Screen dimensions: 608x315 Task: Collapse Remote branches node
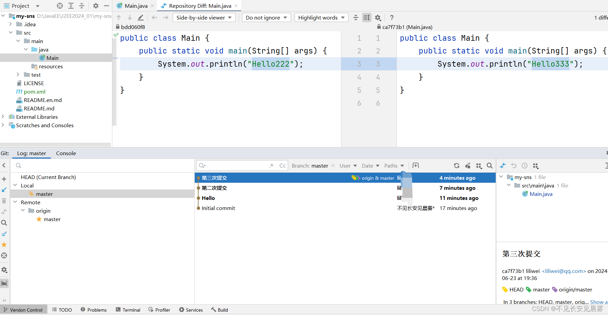coord(15,202)
